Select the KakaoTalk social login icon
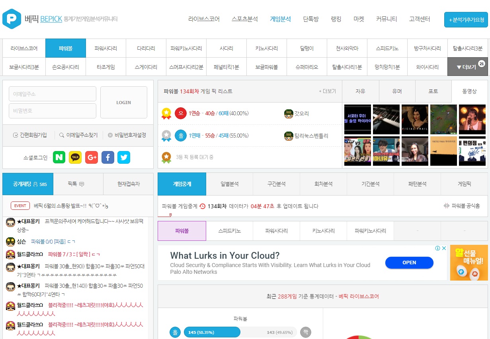The width and height of the screenshot is (490, 339). (75, 157)
